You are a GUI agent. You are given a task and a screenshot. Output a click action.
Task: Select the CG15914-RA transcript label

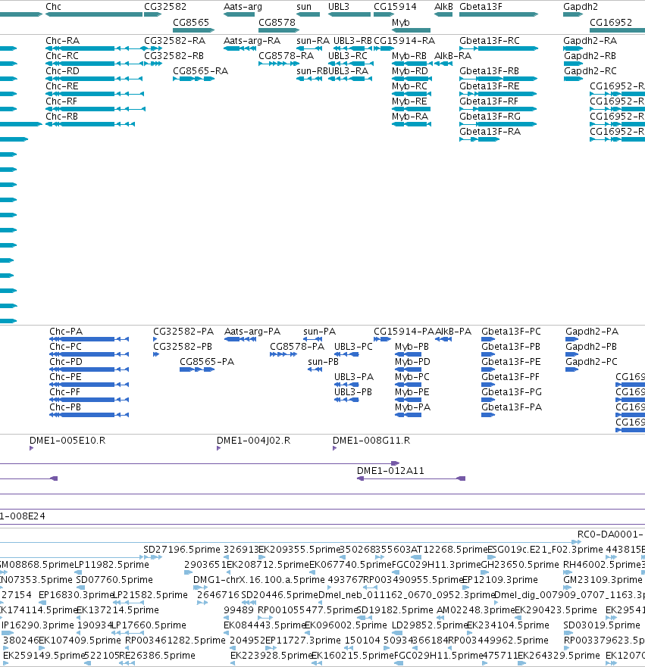pyautogui.click(x=405, y=41)
